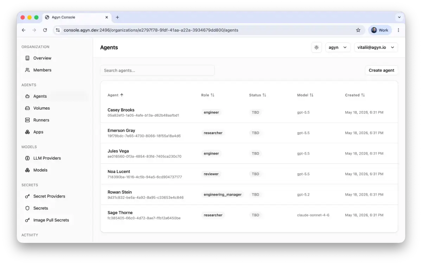Open the Chrome three-dot menu
Image resolution: width=422 pixels, height=265 pixels.
[x=398, y=30]
